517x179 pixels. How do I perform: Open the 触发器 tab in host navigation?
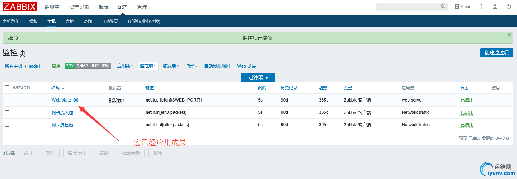(x=171, y=66)
